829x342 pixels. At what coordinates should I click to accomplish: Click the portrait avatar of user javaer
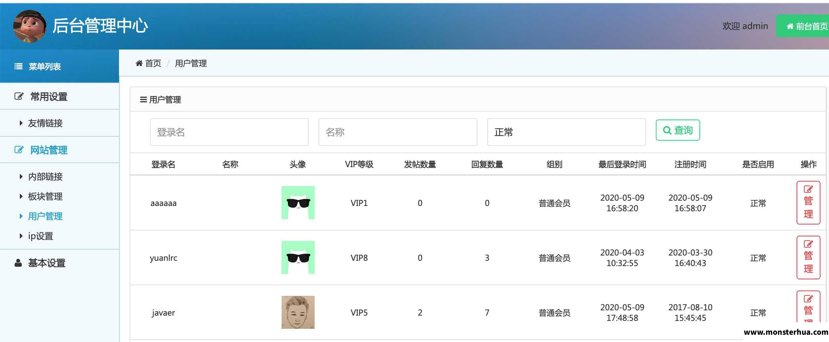(298, 312)
